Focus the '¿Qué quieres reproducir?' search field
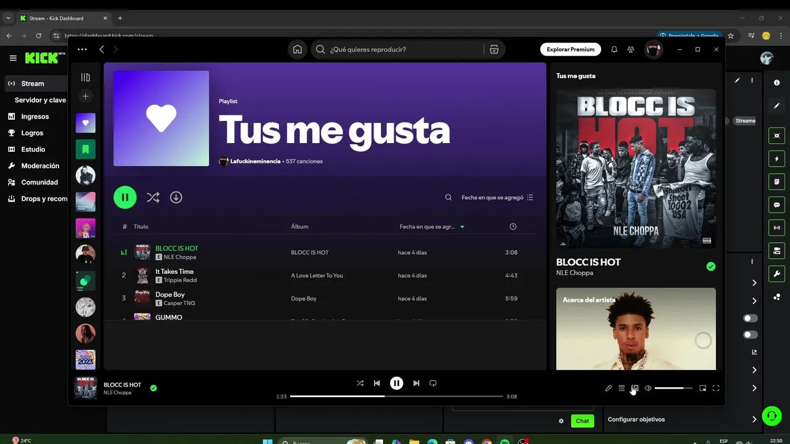 pos(398,49)
